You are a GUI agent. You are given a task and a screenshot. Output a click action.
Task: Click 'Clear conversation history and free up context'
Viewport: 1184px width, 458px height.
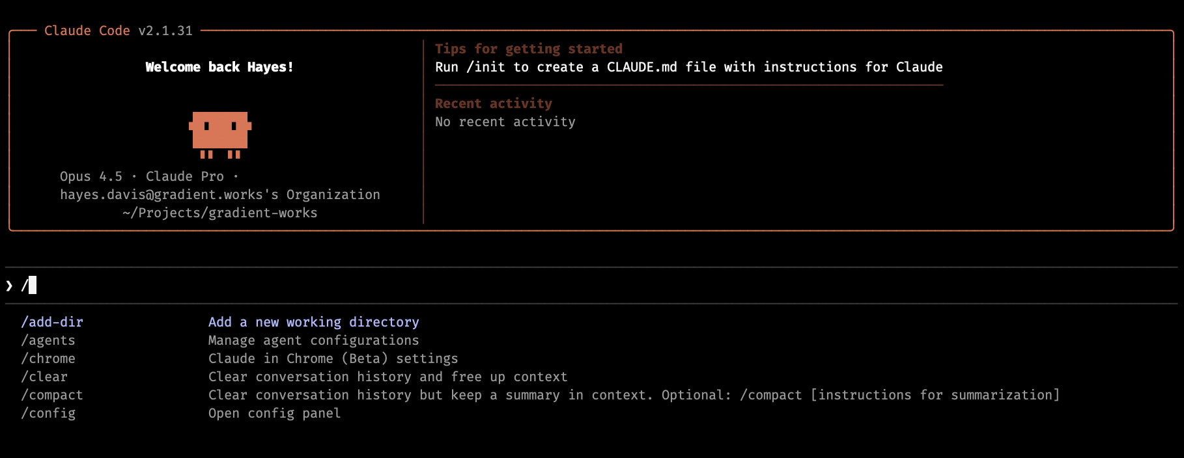tap(388, 377)
